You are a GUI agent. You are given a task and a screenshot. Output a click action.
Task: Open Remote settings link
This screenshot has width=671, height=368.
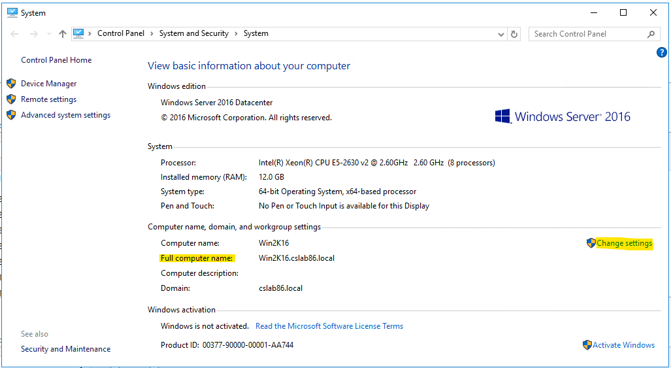(49, 99)
